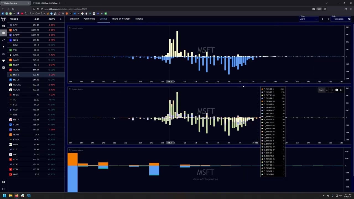Open the browser tab list dropdown
The height and width of the screenshot is (199, 354).
coord(326,3)
